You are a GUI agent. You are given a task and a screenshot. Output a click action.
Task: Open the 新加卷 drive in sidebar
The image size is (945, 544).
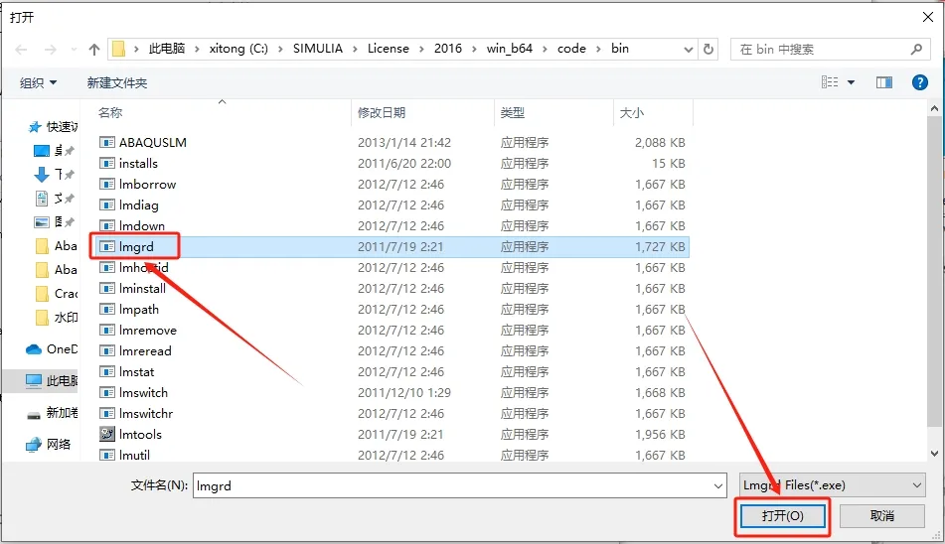pyautogui.click(x=52, y=413)
